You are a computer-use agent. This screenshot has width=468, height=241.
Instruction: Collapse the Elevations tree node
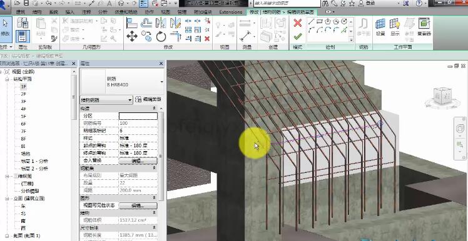click(x=7, y=199)
